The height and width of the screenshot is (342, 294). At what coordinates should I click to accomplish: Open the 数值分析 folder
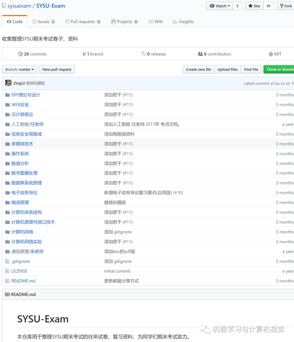click(20, 163)
